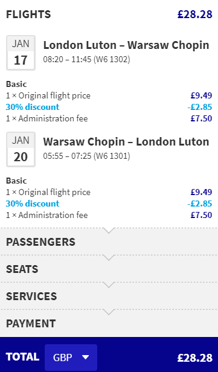
Task: Expand the SERVICES section
Action: [x=109, y=296]
